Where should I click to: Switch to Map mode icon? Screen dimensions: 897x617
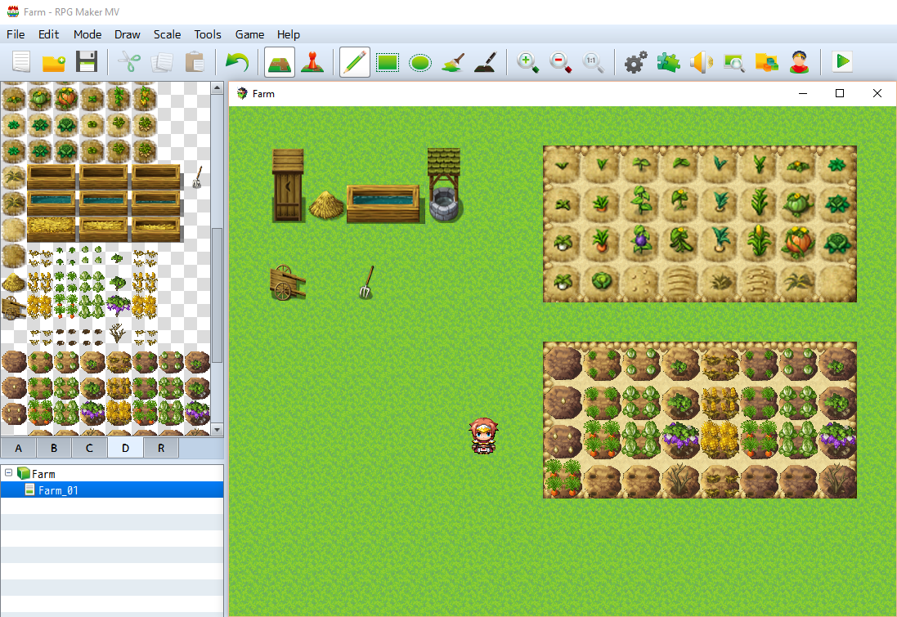pos(280,62)
